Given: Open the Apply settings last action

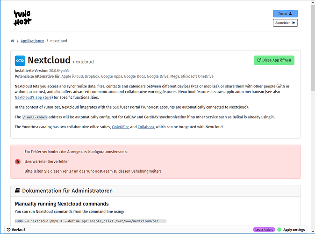Looking at the screenshot, I should point(294,230).
